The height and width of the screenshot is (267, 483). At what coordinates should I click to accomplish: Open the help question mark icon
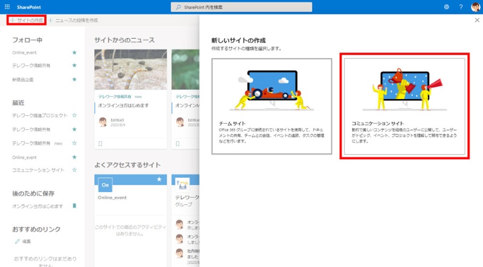[461, 7]
